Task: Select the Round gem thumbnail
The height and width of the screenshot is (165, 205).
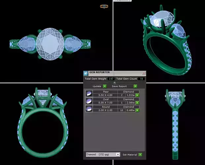Action: [x=89, y=109]
